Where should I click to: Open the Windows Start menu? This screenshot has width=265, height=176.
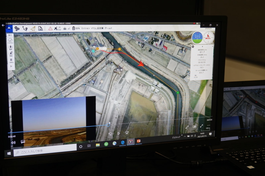pos(9,154)
